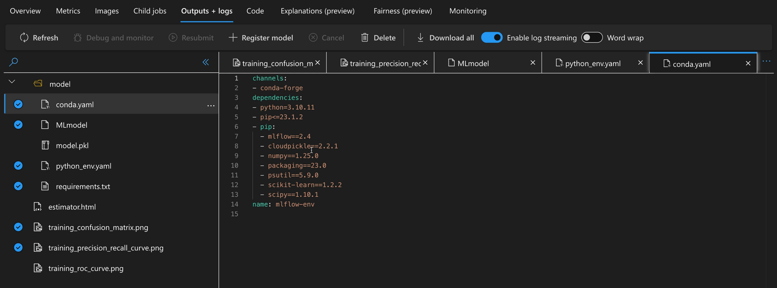Open the Child jobs tab
Screen dimensions: 777x288
[x=150, y=11]
